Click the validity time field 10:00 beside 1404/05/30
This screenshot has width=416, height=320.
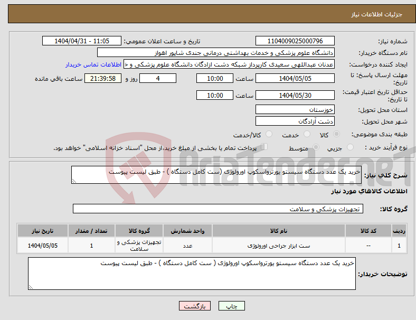coord(215,95)
